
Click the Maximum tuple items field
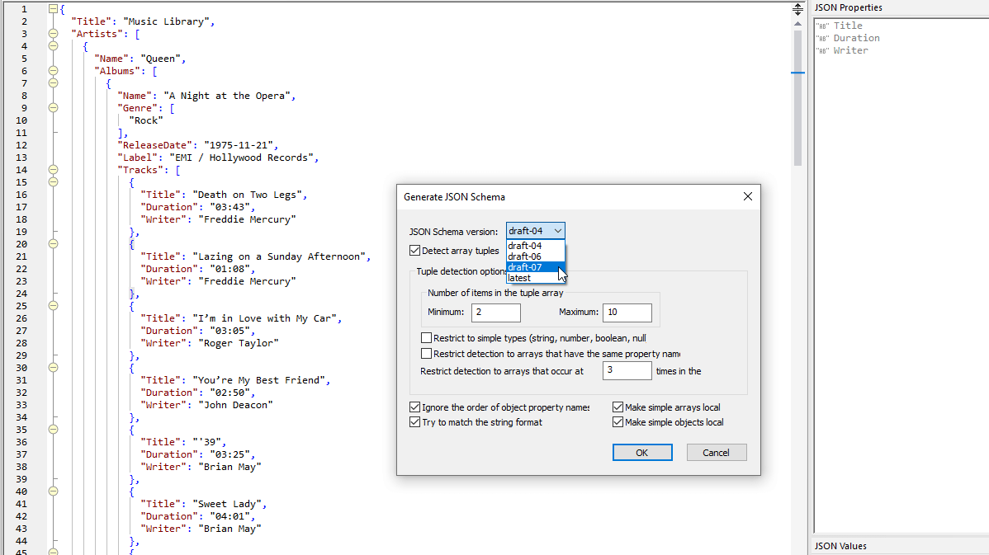coord(627,313)
